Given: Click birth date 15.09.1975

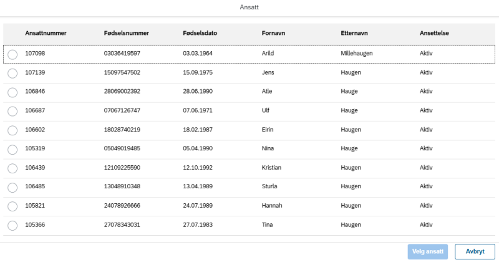Looking at the screenshot, I should click(198, 72).
